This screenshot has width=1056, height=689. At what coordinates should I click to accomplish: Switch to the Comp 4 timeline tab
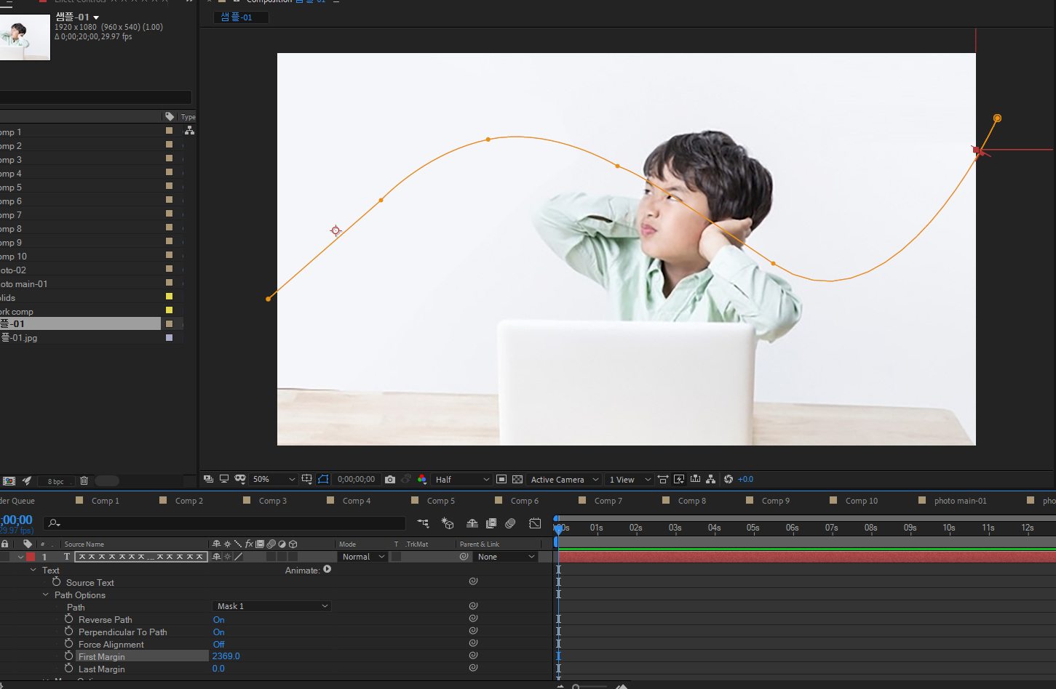pyautogui.click(x=357, y=501)
